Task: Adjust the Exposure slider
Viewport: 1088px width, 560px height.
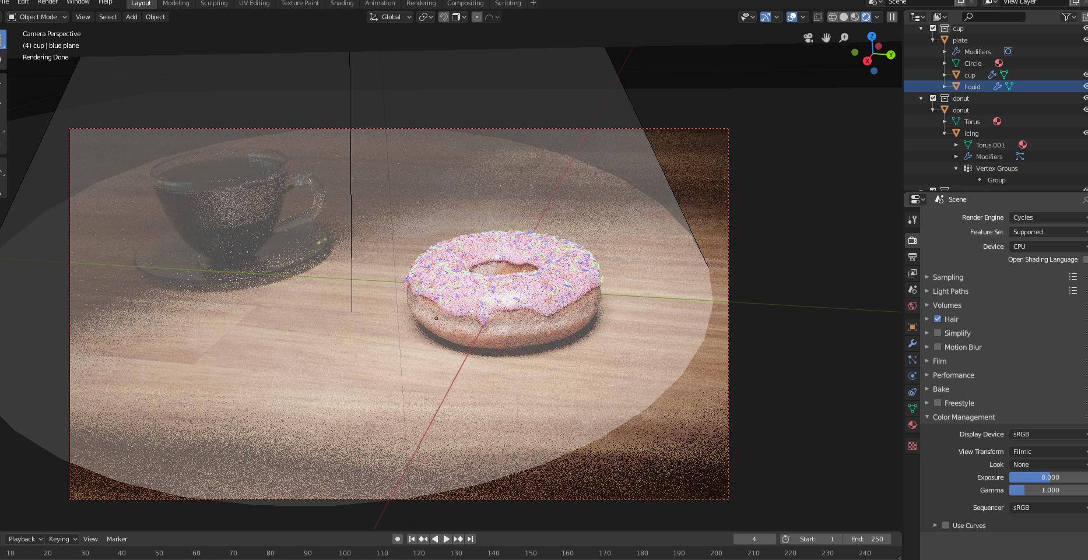Action: click(1048, 477)
